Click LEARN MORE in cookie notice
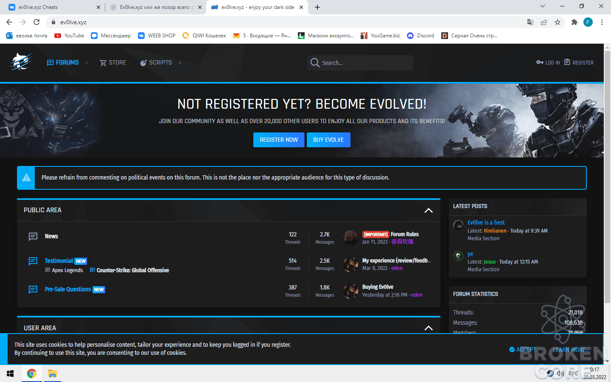Image resolution: width=611 pixels, height=382 pixels. [x=571, y=350]
